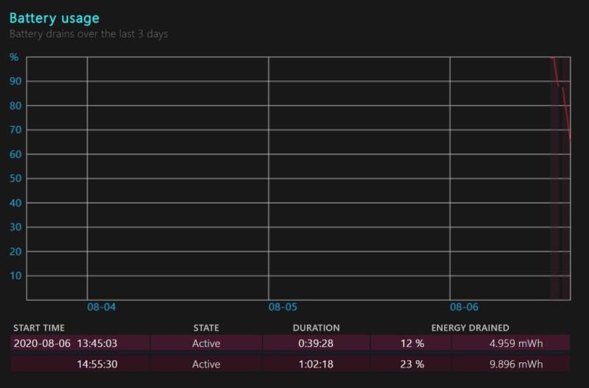
Task: Select the 23 % energy drained cell
Action: coord(412,364)
